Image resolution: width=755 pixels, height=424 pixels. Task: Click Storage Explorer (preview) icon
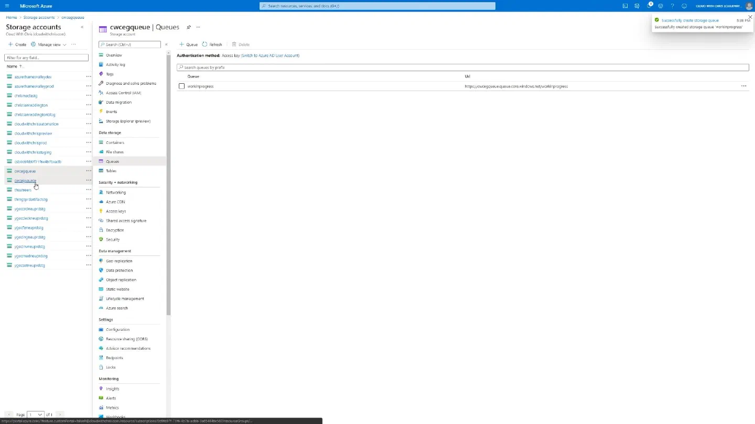pos(101,121)
